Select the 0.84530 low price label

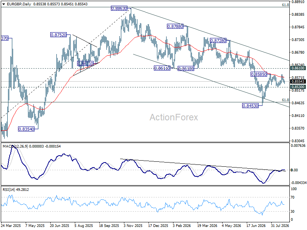(251, 106)
